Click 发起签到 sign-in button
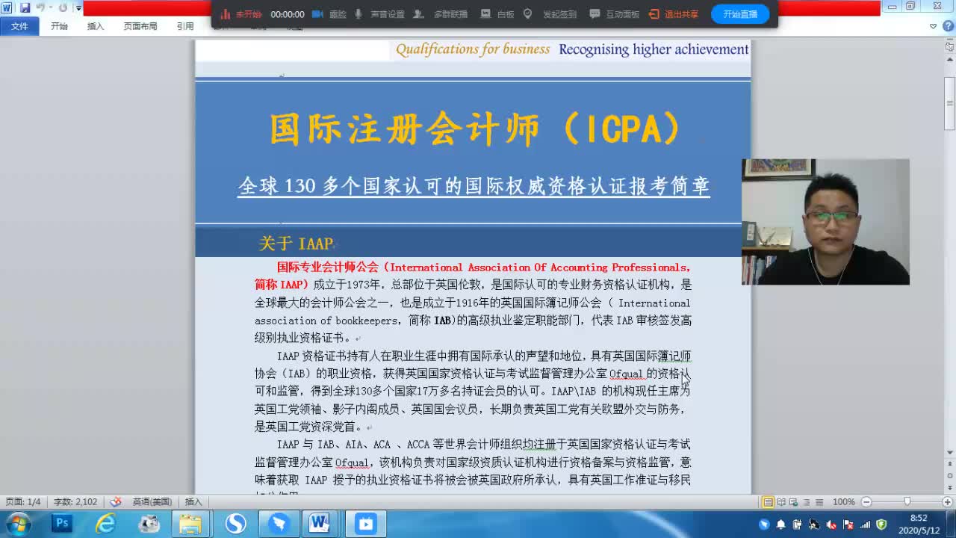The height and width of the screenshot is (538, 956). (x=550, y=14)
